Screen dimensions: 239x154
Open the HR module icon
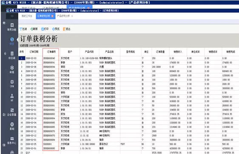coord(12,98)
